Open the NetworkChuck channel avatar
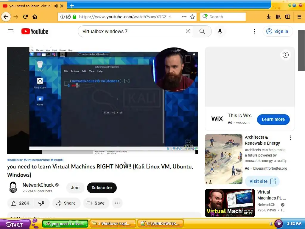The height and width of the screenshot is (229, 305). 13,187
